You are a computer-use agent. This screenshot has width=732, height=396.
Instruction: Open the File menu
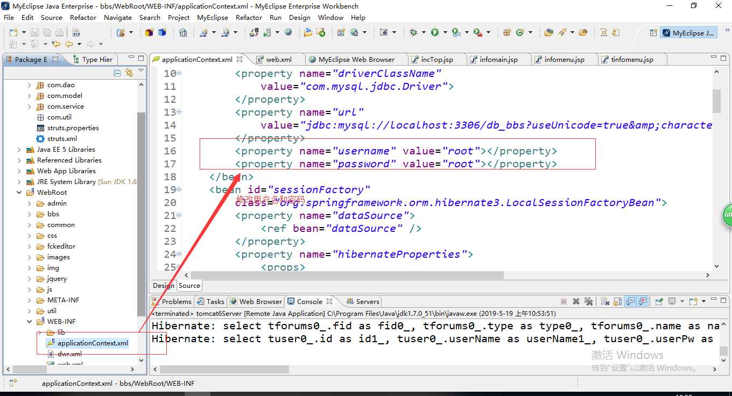pos(9,17)
